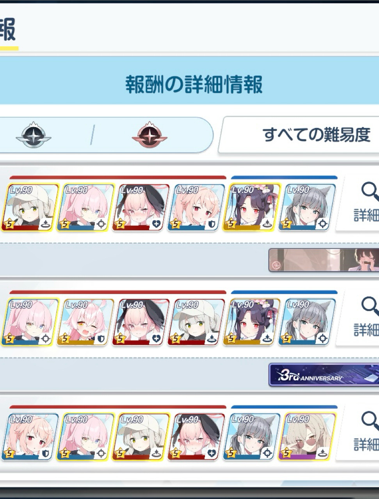The width and height of the screenshot is (379, 499).
Task: Select the silver star difficulty badge icon
Action: coord(34,135)
